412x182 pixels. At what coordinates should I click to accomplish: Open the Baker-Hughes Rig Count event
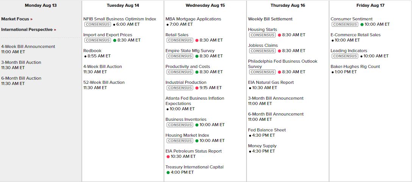click(x=355, y=66)
